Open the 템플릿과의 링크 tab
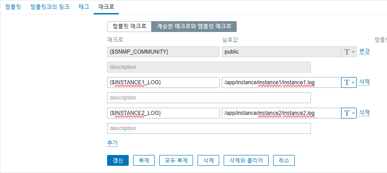The image size is (387, 173). click(50, 7)
